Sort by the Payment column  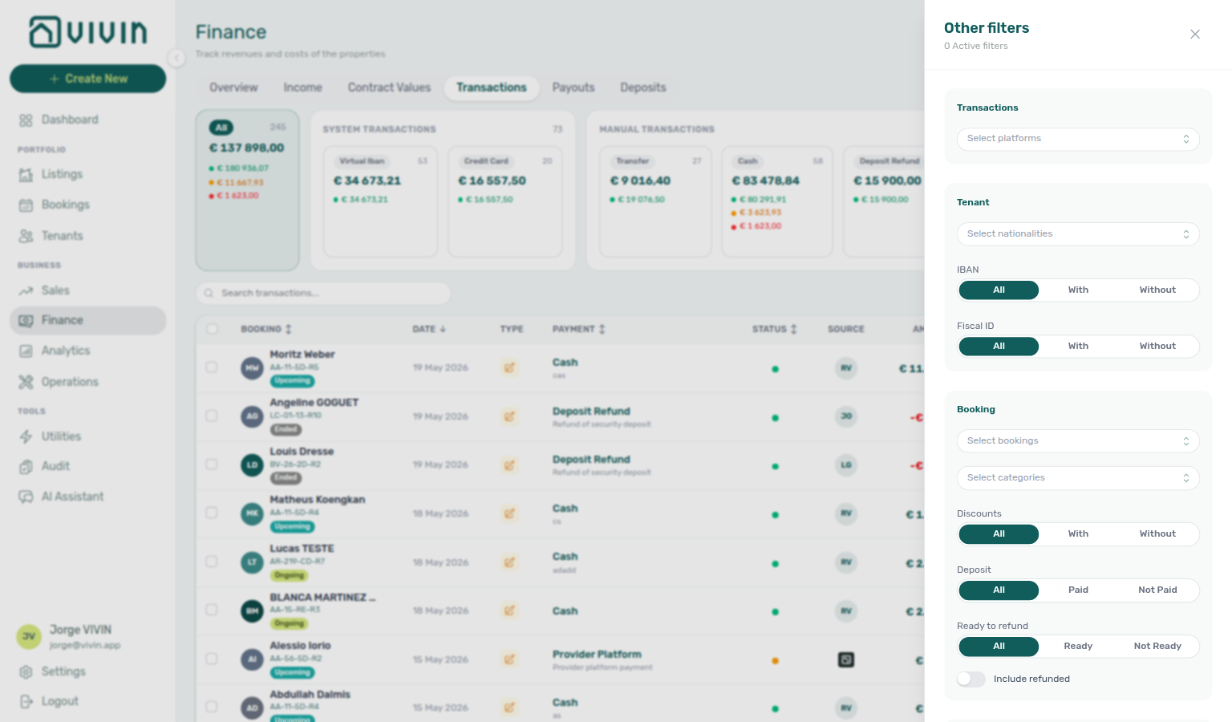[x=579, y=329]
